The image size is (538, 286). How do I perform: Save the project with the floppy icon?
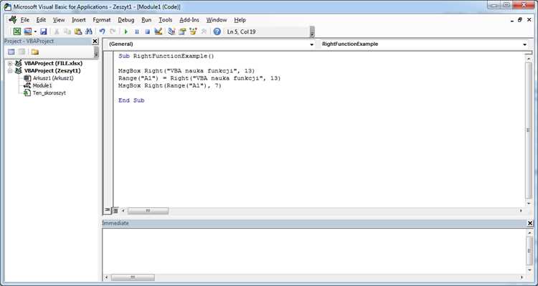click(x=44, y=32)
